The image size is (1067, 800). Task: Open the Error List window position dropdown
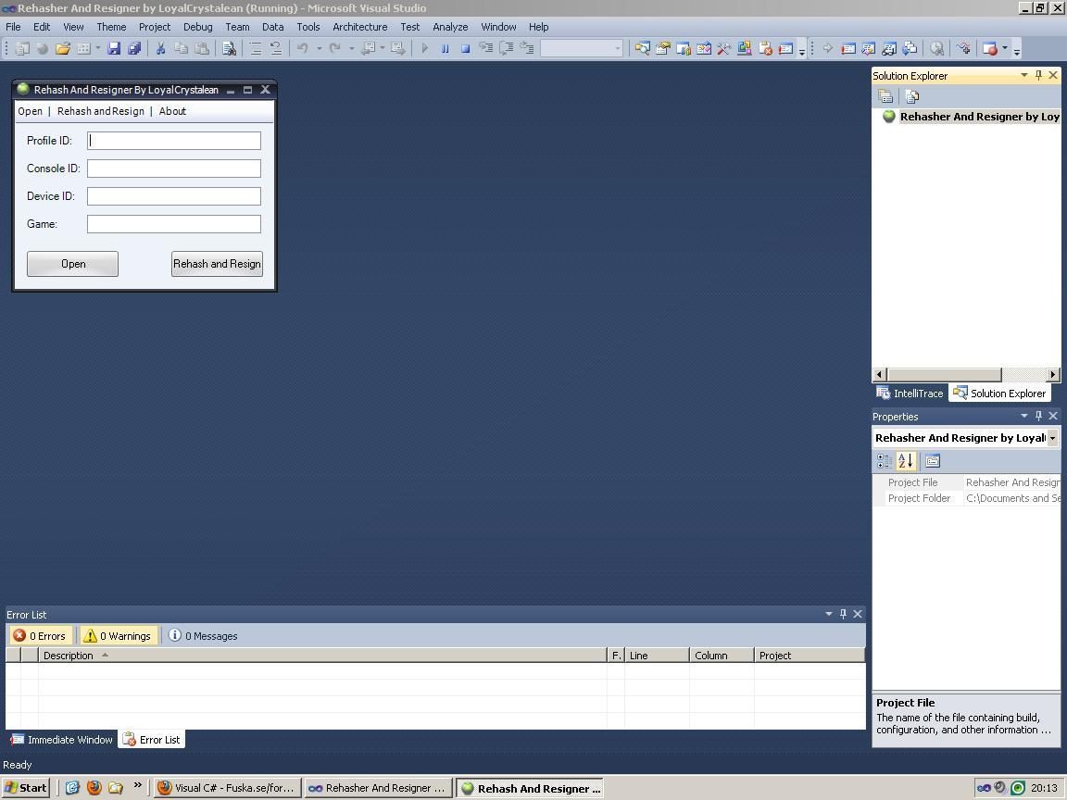(828, 614)
